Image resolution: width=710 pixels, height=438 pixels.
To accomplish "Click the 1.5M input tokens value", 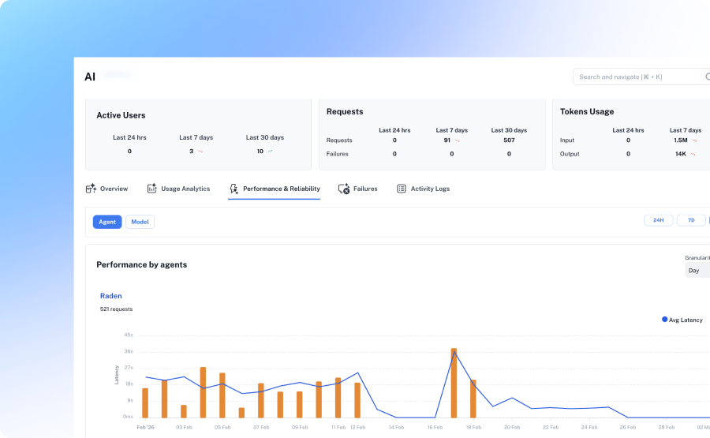I will tap(681, 140).
